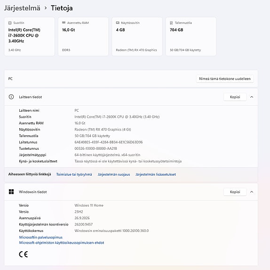Open Microsoftin palvelusopimus link

(x=41, y=237)
